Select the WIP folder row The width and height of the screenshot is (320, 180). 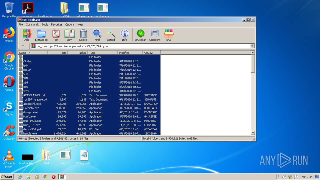[x=89, y=78]
